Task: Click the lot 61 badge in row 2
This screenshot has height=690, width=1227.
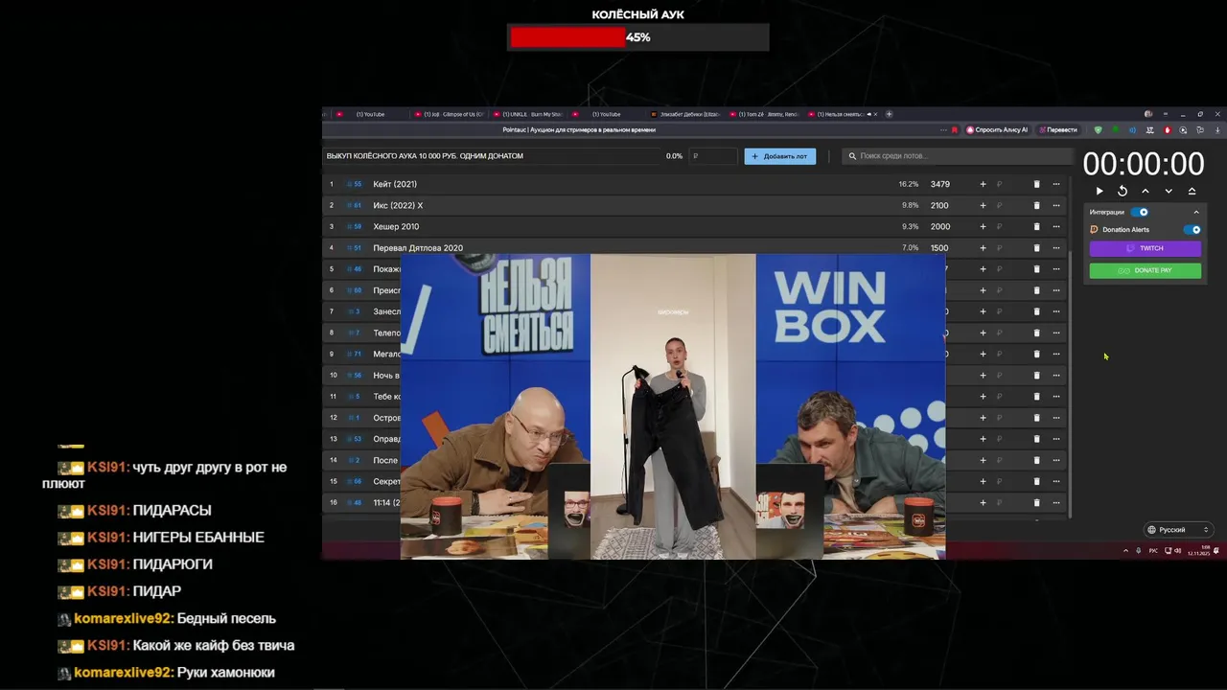Action: point(356,205)
